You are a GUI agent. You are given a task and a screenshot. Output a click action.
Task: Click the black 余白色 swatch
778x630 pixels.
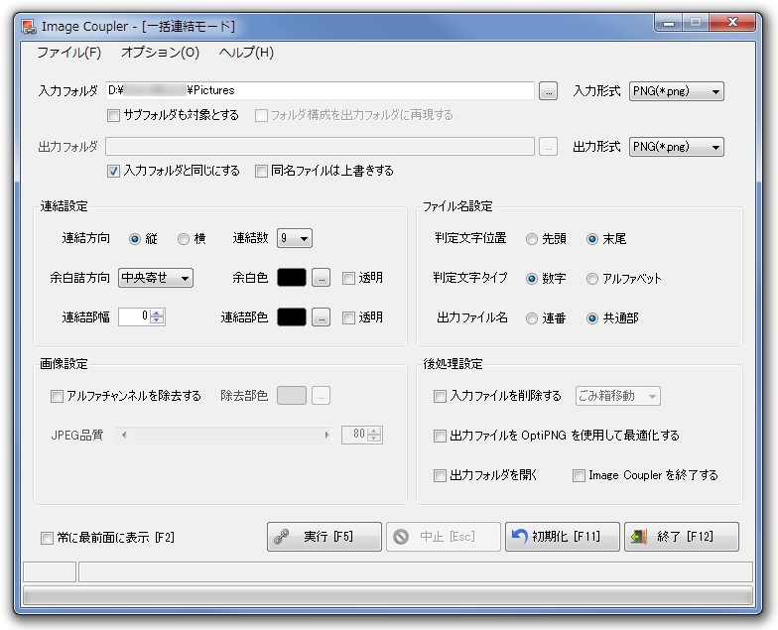(292, 278)
